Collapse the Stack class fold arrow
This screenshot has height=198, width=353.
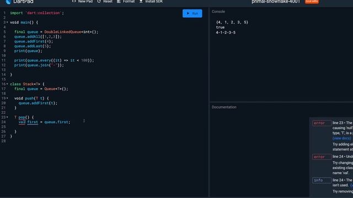(x=7, y=84)
